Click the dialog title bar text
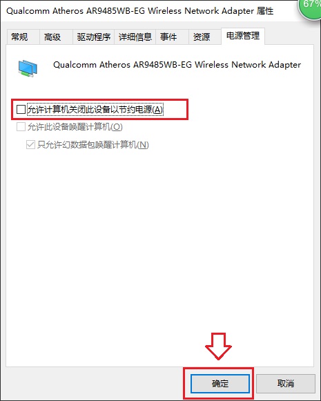The height and width of the screenshot is (401, 321). click(139, 11)
